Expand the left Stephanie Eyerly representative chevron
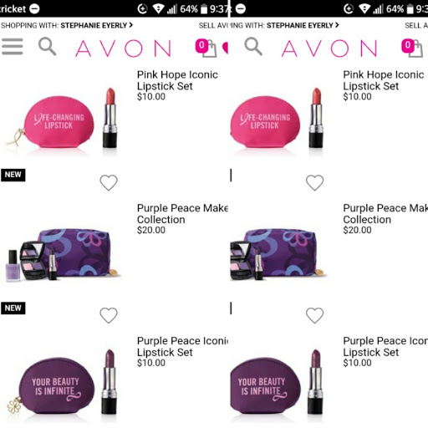This screenshot has width=428, height=428. (130, 25)
